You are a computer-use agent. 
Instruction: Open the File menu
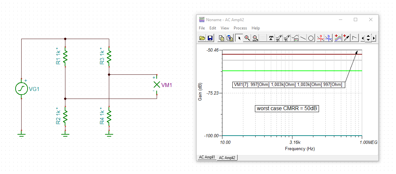pyautogui.click(x=202, y=28)
